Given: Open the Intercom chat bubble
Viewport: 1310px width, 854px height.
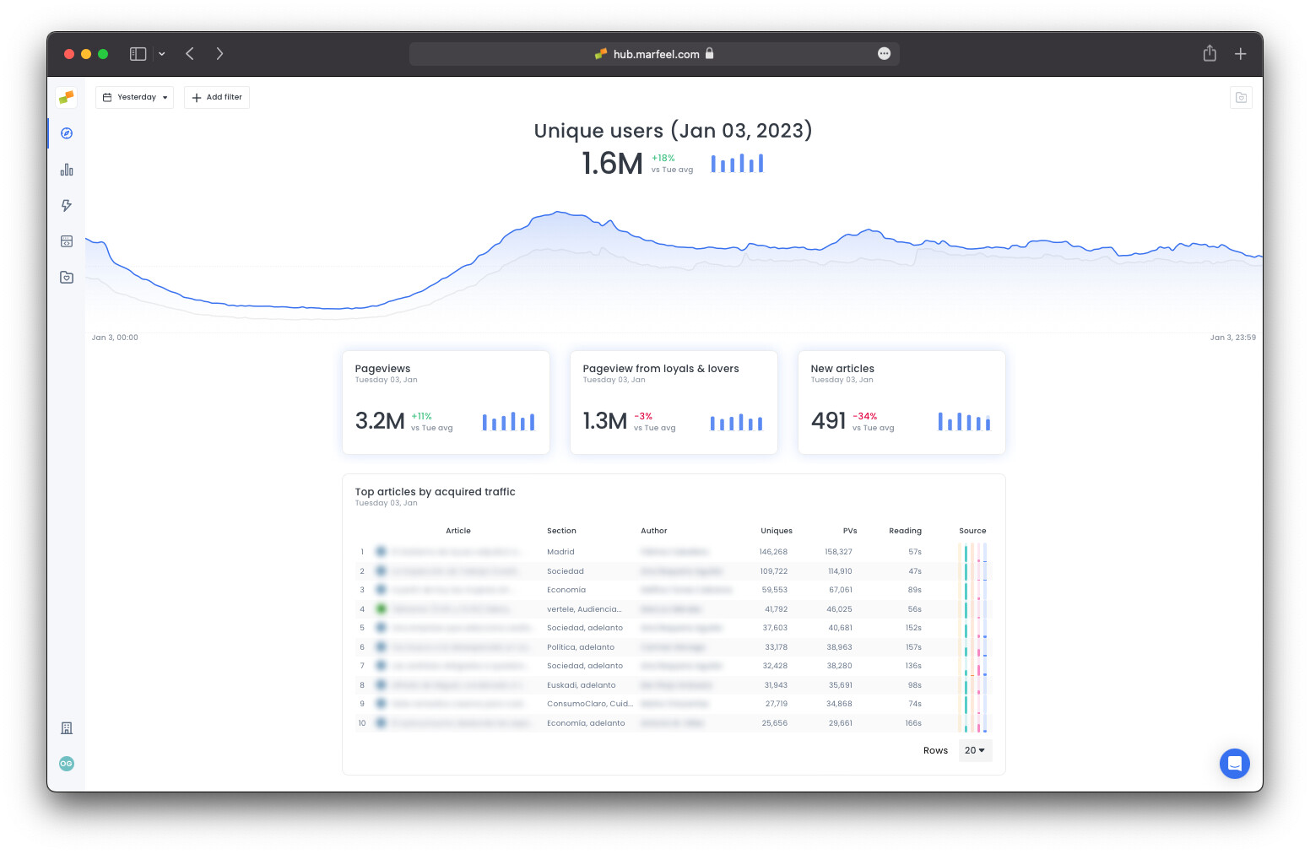Looking at the screenshot, I should 1235,764.
